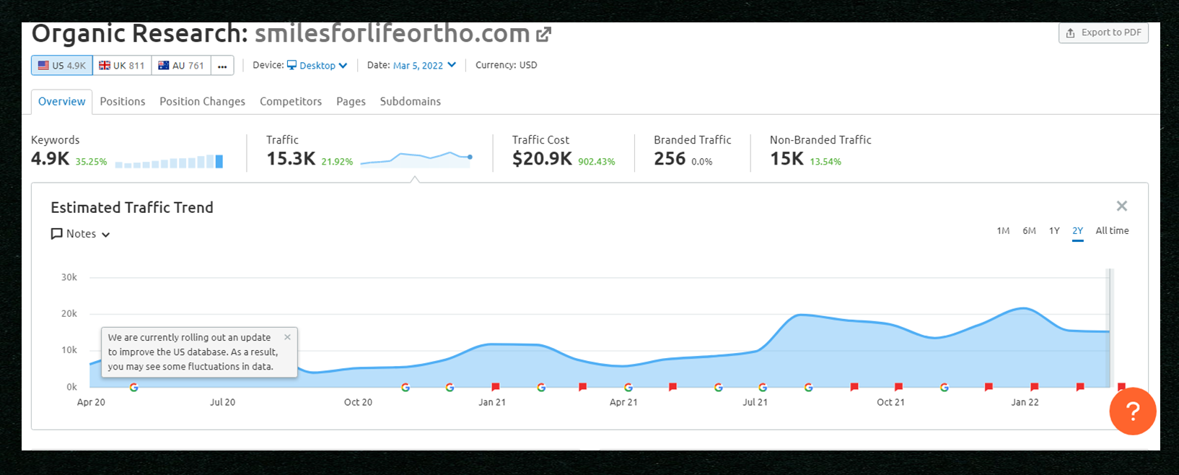Screen dimensions: 1179x475
Task: Click the red flag marker above Jan 22 label
Action: (x=1034, y=387)
